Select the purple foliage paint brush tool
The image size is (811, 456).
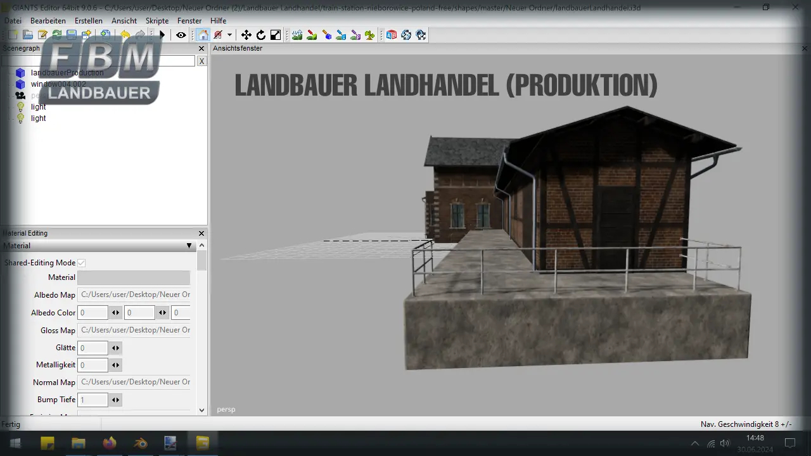pos(355,35)
